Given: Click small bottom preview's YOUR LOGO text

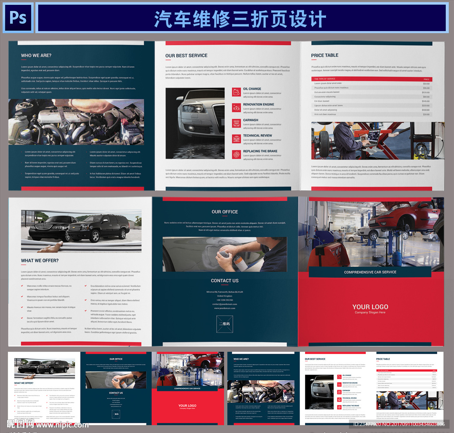Looking at the screenshot, I should [x=188, y=406].
